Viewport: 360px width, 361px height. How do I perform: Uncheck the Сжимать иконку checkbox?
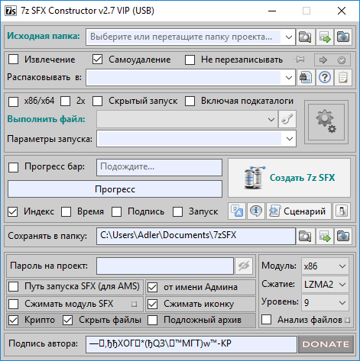point(152,304)
